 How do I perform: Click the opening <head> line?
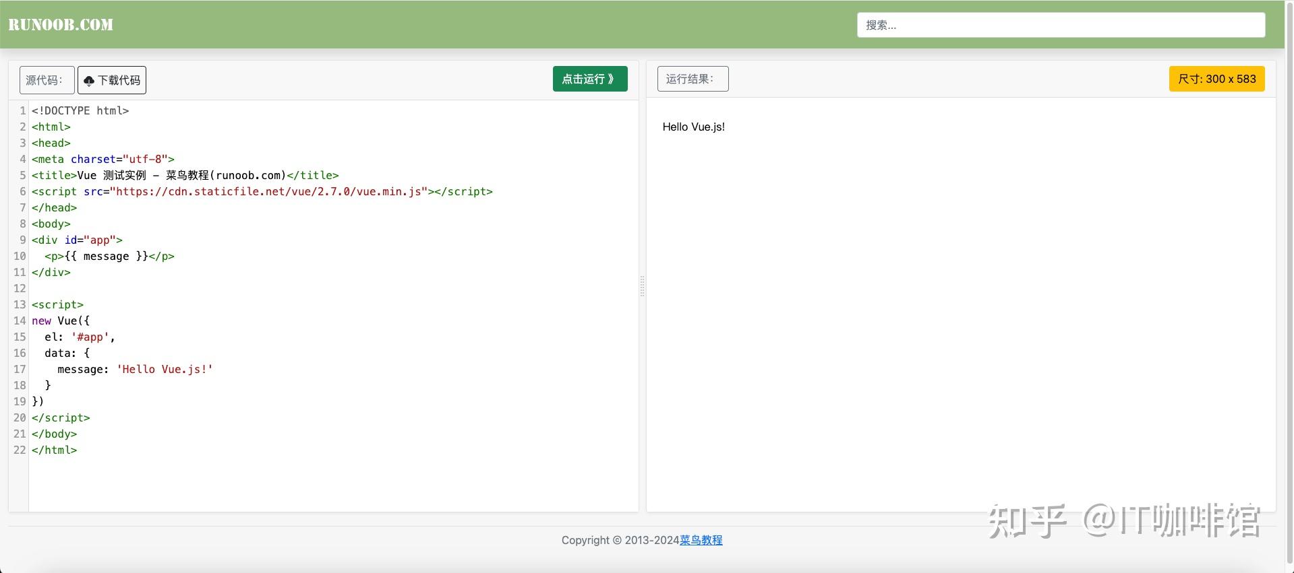(51, 143)
